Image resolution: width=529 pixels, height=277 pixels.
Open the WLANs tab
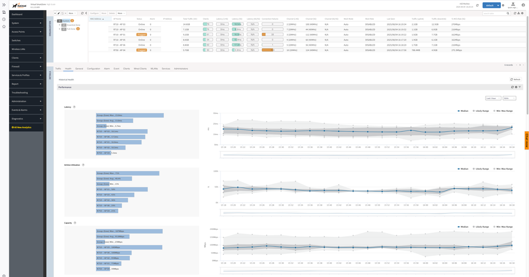154,68
